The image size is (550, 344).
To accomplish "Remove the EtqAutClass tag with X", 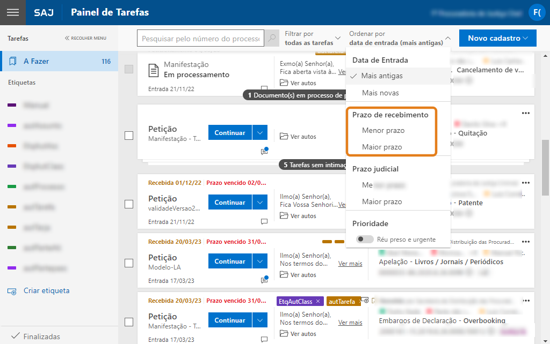I will tap(318, 302).
